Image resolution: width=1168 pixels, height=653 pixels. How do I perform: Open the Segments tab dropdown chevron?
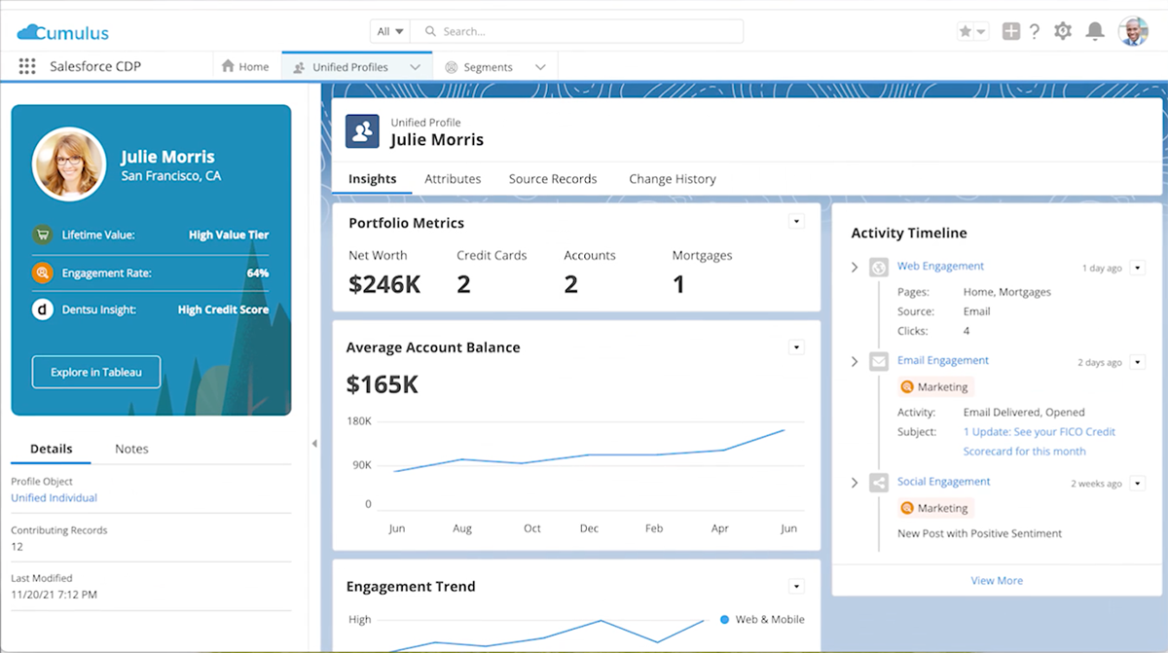coord(540,67)
